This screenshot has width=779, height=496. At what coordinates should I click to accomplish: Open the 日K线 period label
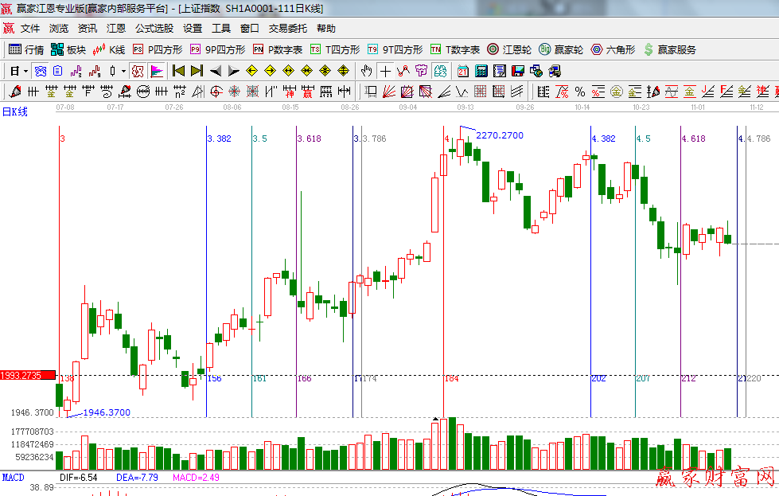point(14,111)
